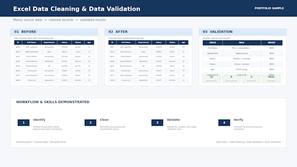Select the '02 AFTER' panel heading
This screenshot has width=297, height=167.
pyautogui.click(x=118, y=32)
